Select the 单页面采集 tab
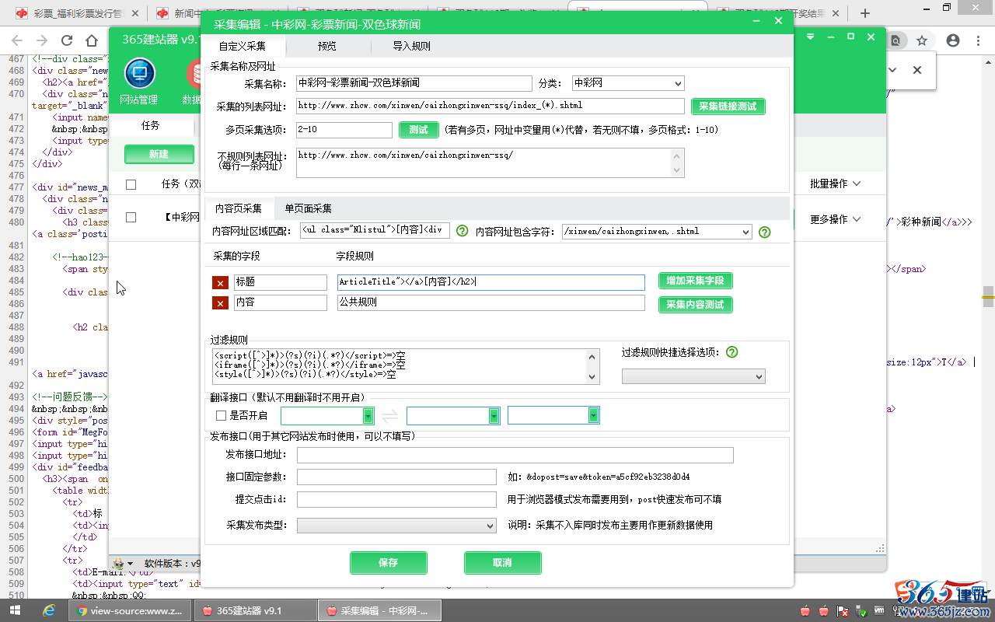The image size is (995, 622). [x=308, y=208]
